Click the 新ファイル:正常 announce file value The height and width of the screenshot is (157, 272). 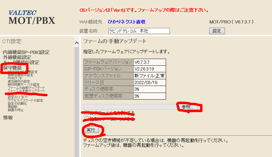[x=150, y=76]
